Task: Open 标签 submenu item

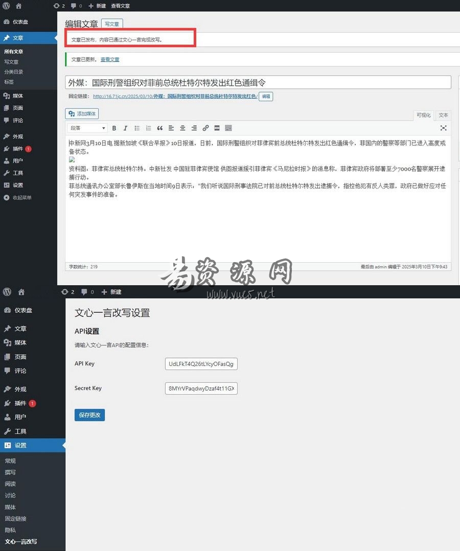Action: point(9,82)
